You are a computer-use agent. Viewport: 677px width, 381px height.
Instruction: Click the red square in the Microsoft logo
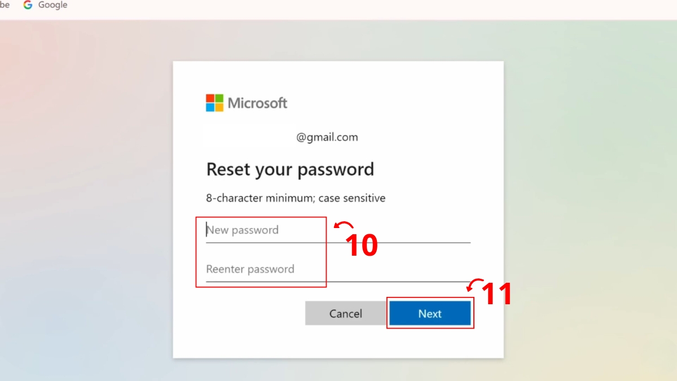point(210,98)
